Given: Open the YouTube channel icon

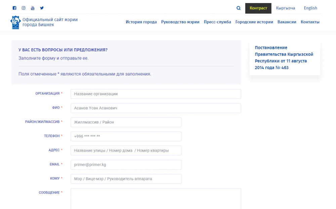Looking at the screenshot, I should [32, 8].
